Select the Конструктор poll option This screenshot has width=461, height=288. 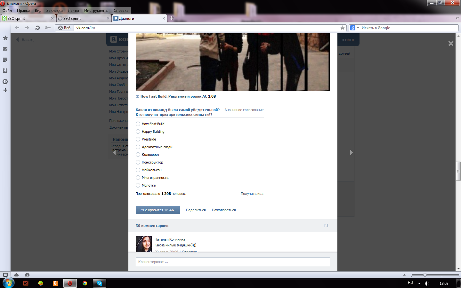138,162
